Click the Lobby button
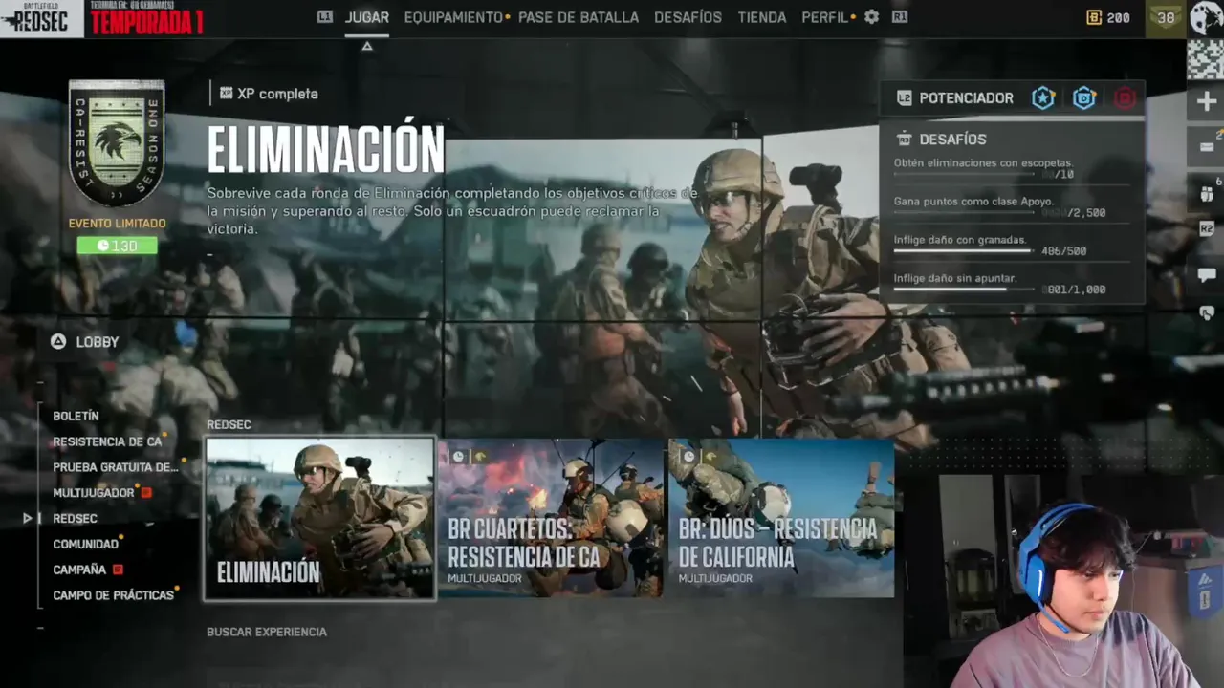1224x688 pixels. pos(84,341)
